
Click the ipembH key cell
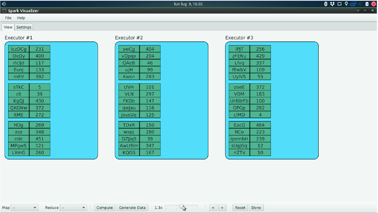[x=239, y=139]
